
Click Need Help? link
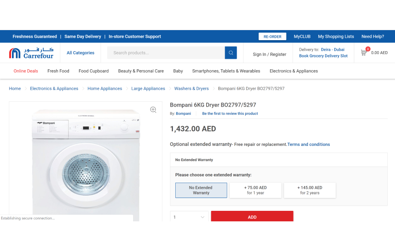tap(373, 36)
